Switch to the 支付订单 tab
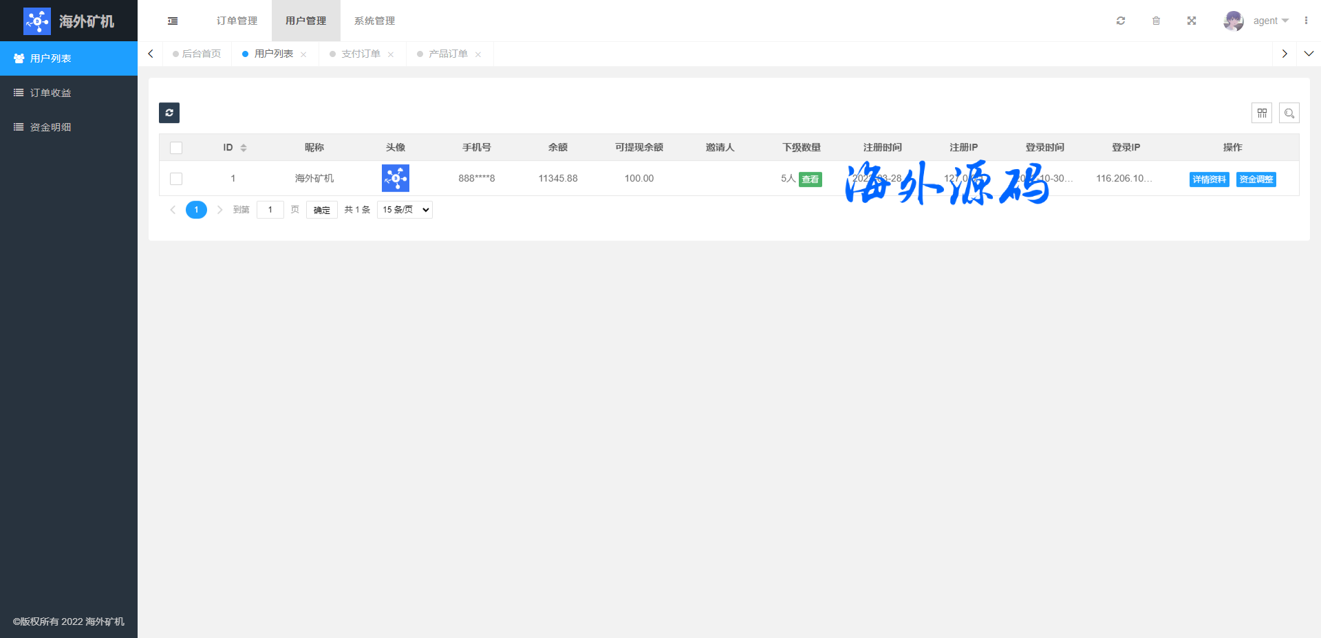 pyautogui.click(x=361, y=54)
